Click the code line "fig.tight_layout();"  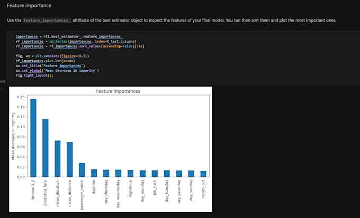pos(34,75)
